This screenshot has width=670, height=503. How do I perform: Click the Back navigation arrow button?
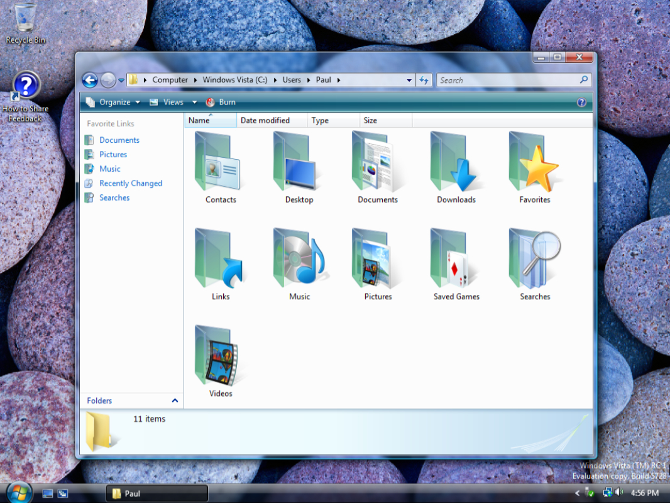tap(90, 80)
